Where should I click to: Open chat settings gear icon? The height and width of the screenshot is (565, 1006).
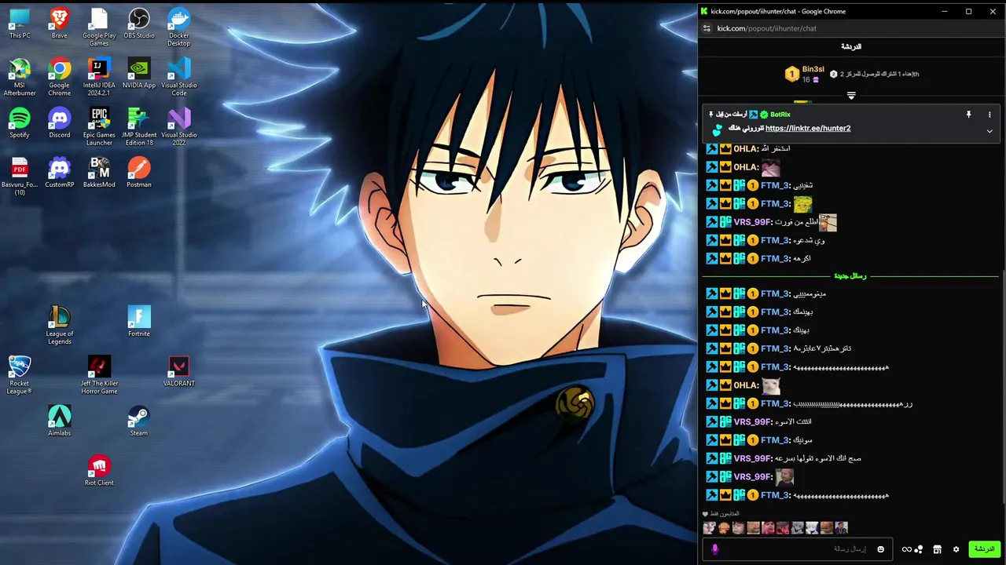956,549
